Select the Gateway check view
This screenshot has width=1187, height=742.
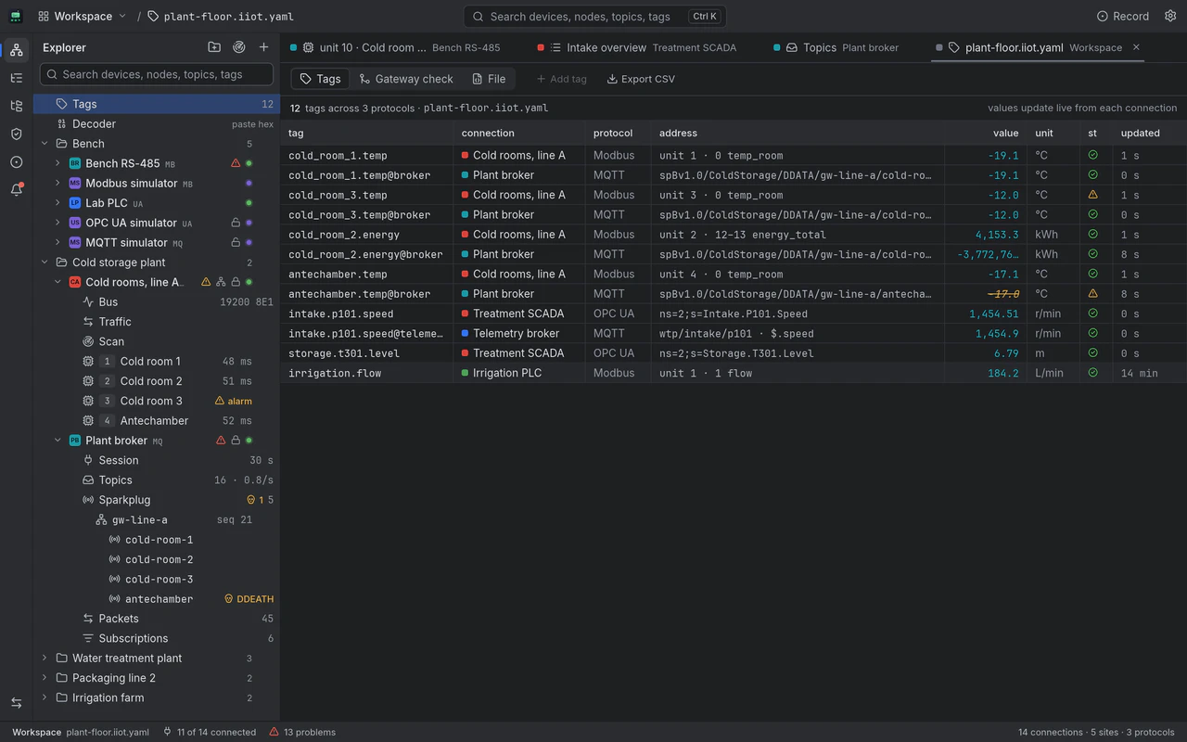(x=406, y=79)
